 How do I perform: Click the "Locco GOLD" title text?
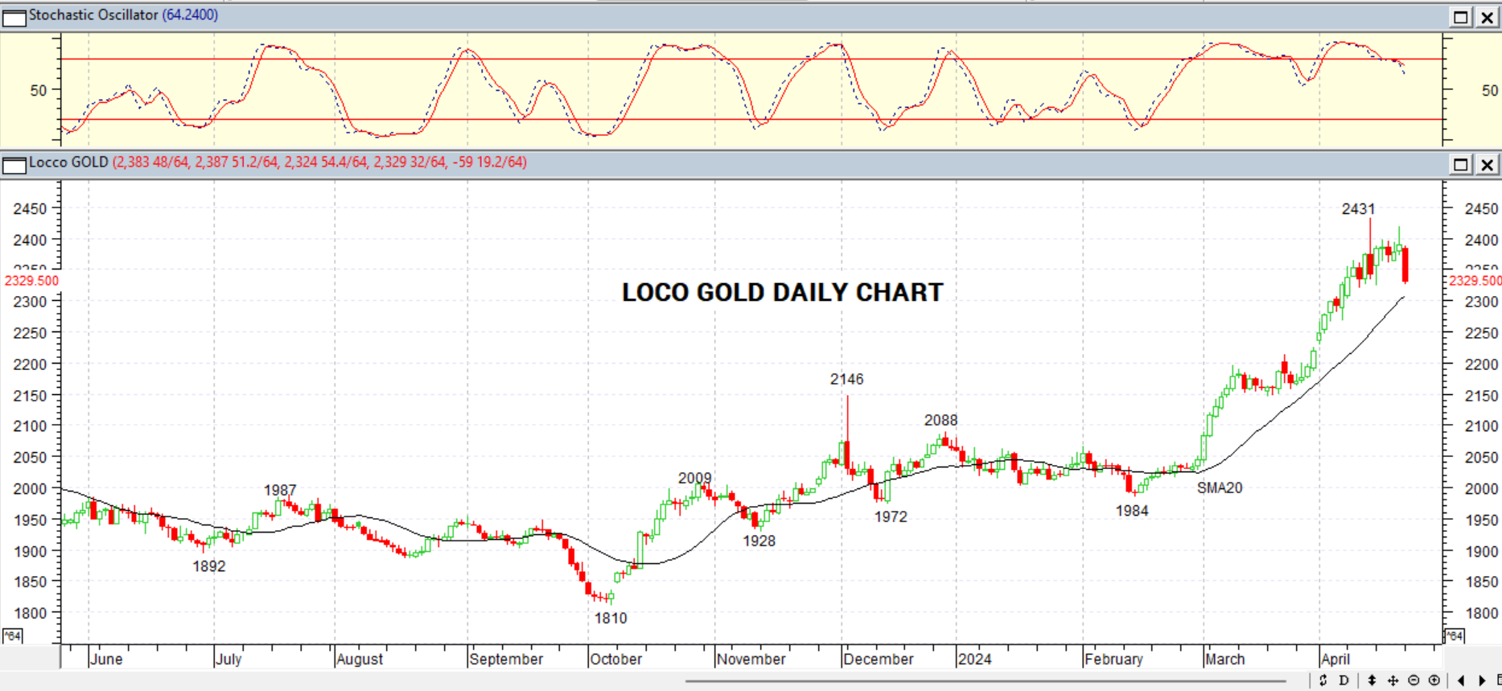[x=68, y=162]
